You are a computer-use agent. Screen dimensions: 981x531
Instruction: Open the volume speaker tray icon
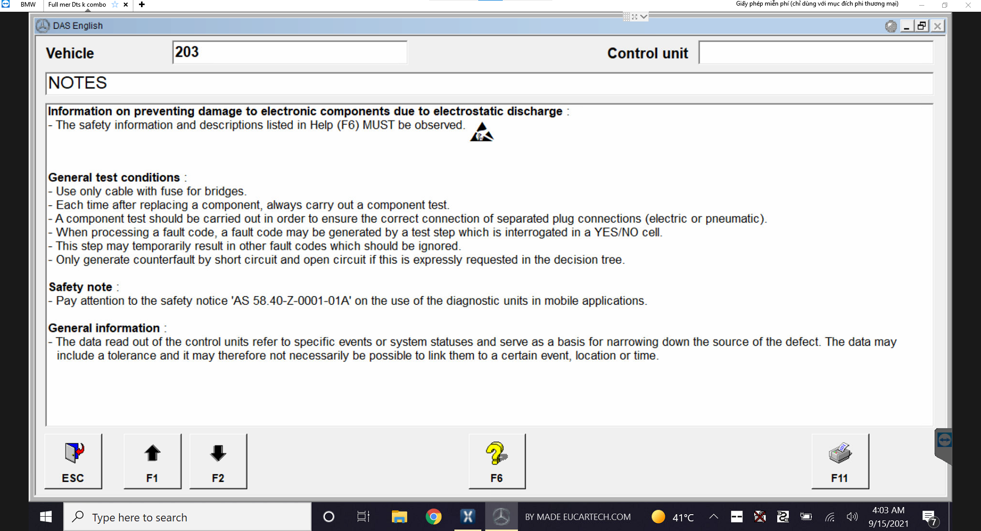(852, 517)
